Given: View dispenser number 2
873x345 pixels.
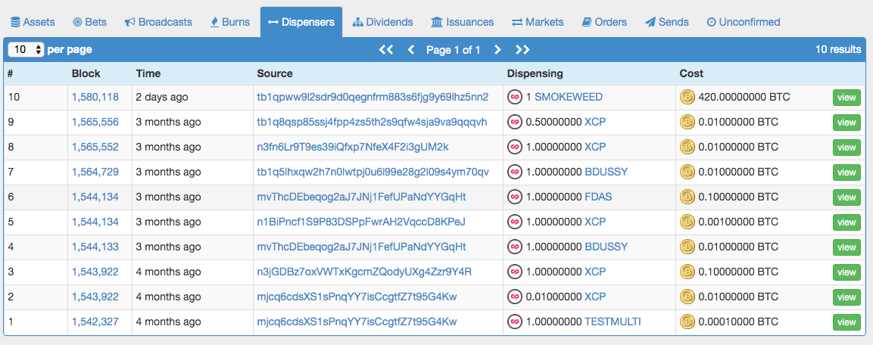Looking at the screenshot, I should [x=846, y=297].
